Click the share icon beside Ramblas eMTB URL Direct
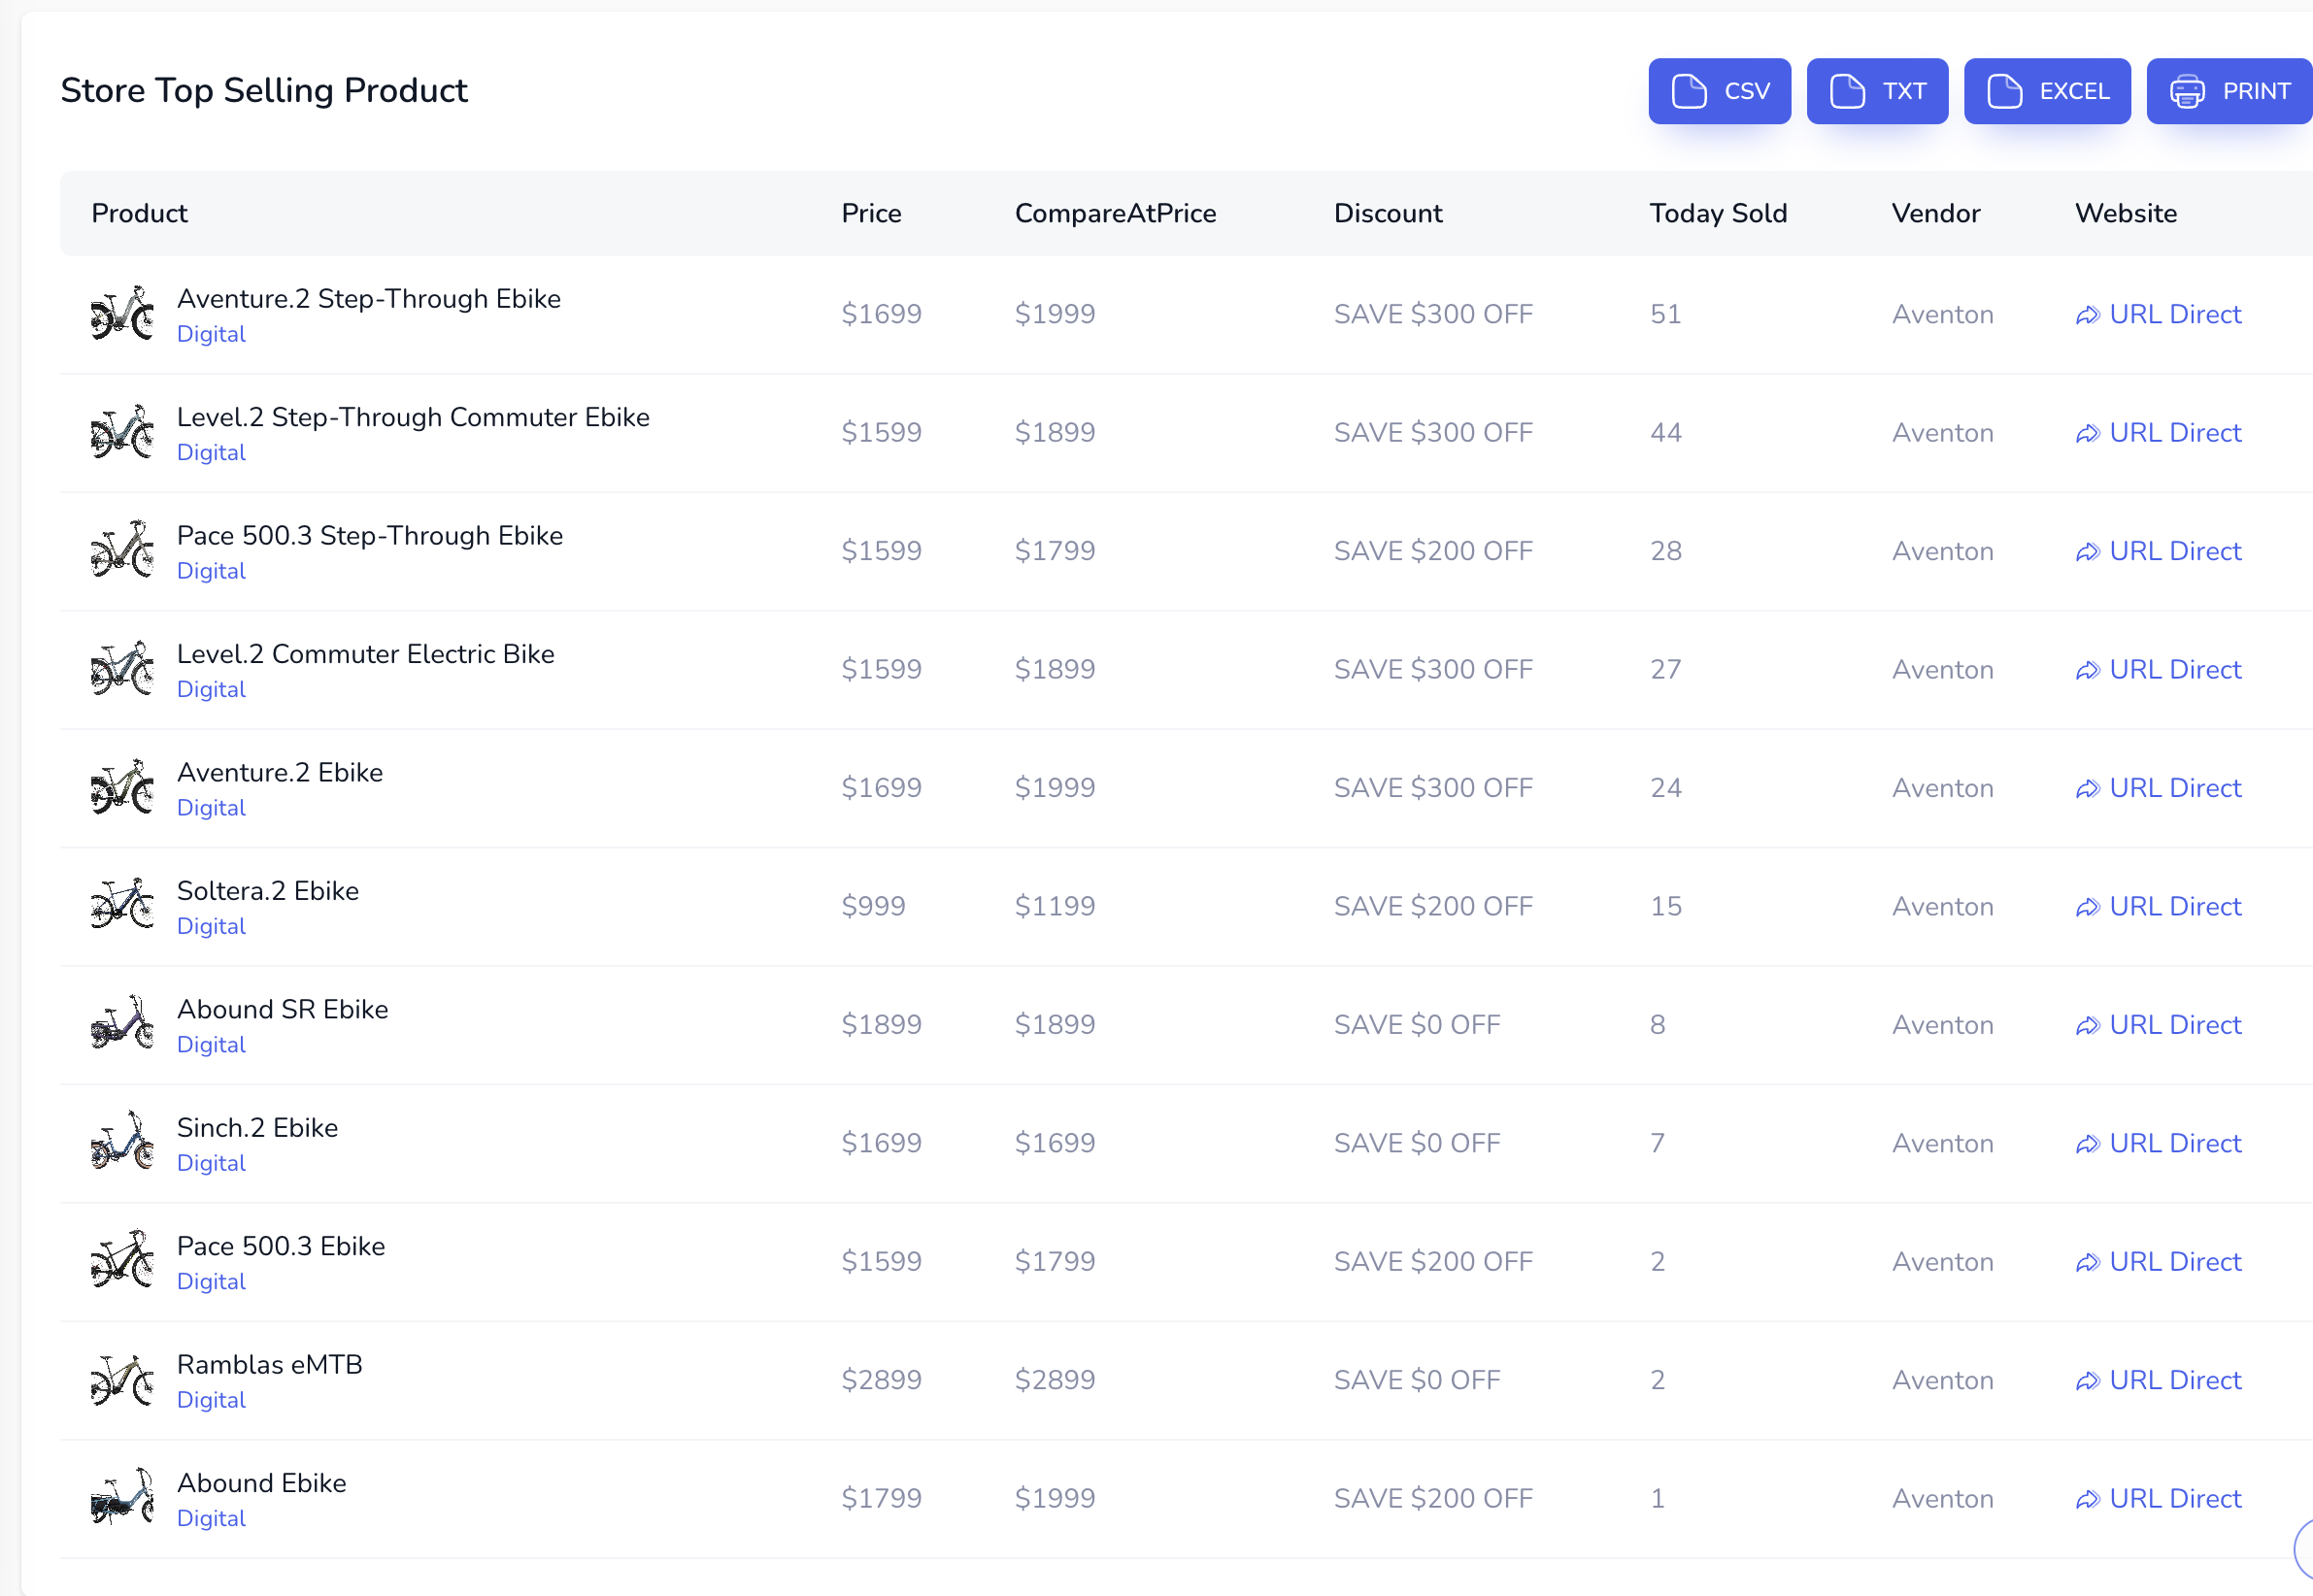Image resolution: width=2313 pixels, height=1596 pixels. click(x=2088, y=1380)
